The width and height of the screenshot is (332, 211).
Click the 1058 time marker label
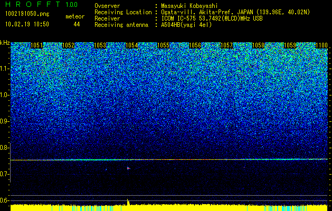pos(259,45)
